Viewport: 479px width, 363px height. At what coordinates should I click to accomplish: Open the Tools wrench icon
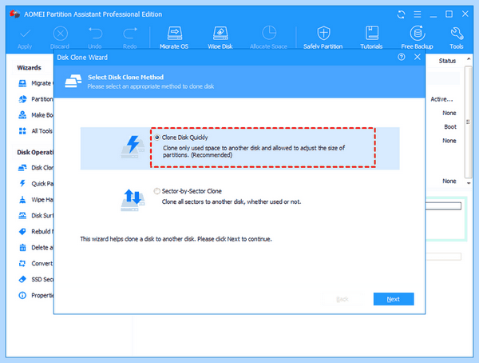(x=457, y=33)
